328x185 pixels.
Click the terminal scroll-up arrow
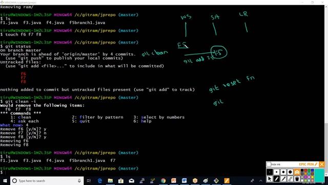[x=326, y=7]
